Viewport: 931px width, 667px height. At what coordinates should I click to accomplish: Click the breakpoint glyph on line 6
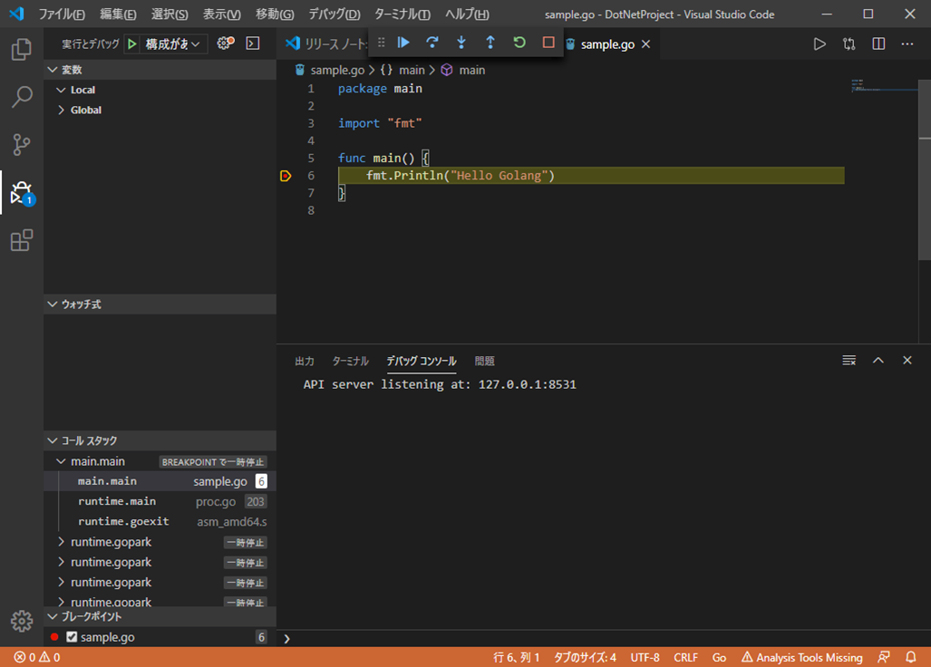tap(286, 176)
